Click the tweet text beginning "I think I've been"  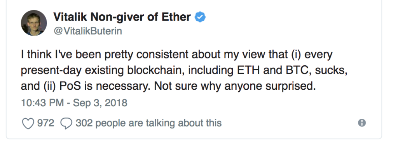coord(184,70)
